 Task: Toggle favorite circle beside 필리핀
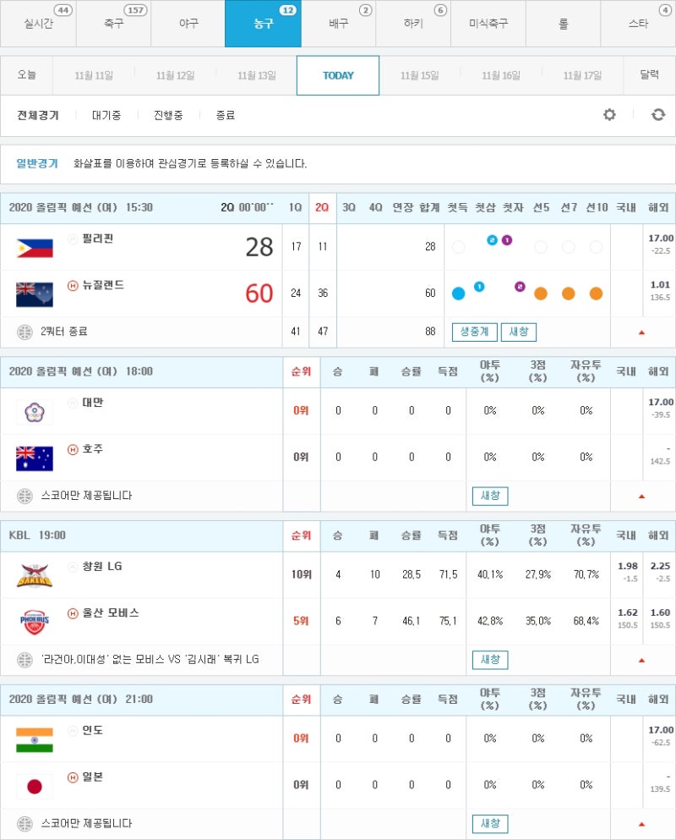click(73, 239)
